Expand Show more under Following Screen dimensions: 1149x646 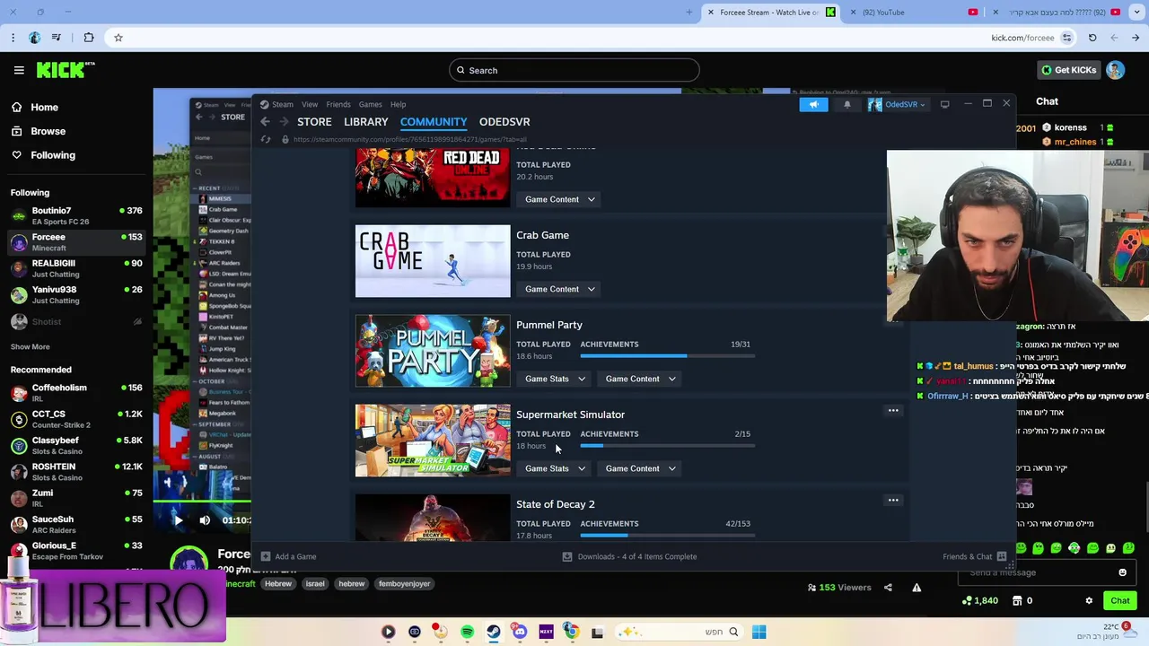pos(30,346)
